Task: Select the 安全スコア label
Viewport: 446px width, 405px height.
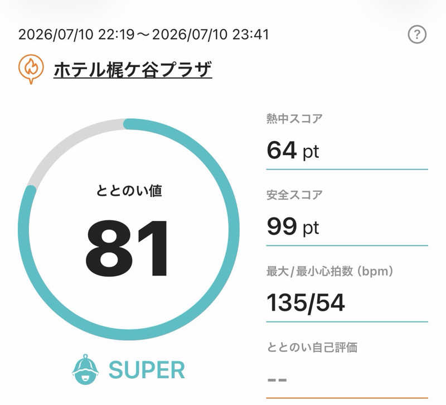Action: 294,195
